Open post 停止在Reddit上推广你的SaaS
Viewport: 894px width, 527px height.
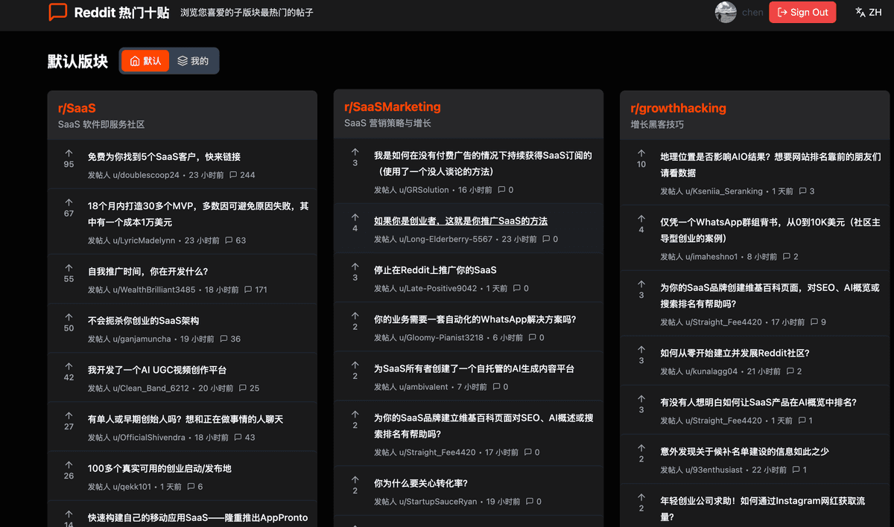click(x=435, y=270)
